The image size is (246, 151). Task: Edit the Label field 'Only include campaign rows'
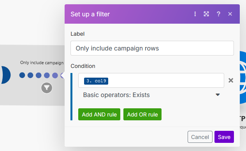point(152,48)
